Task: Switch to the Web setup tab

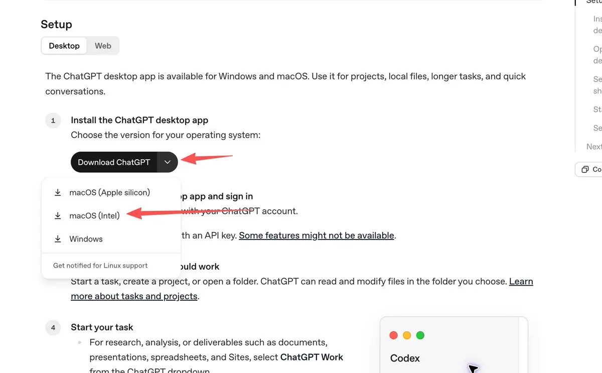Action: 103,46
